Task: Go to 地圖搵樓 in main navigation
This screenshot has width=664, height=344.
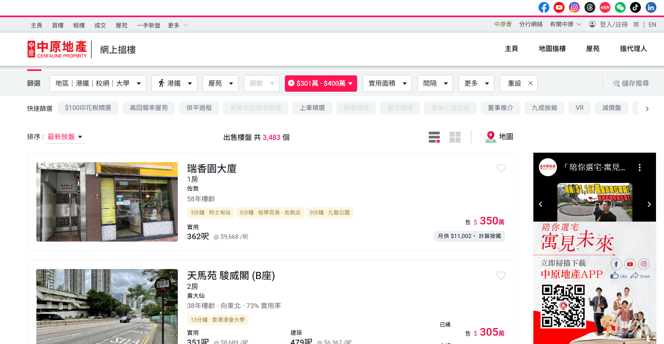Action: 552,49
